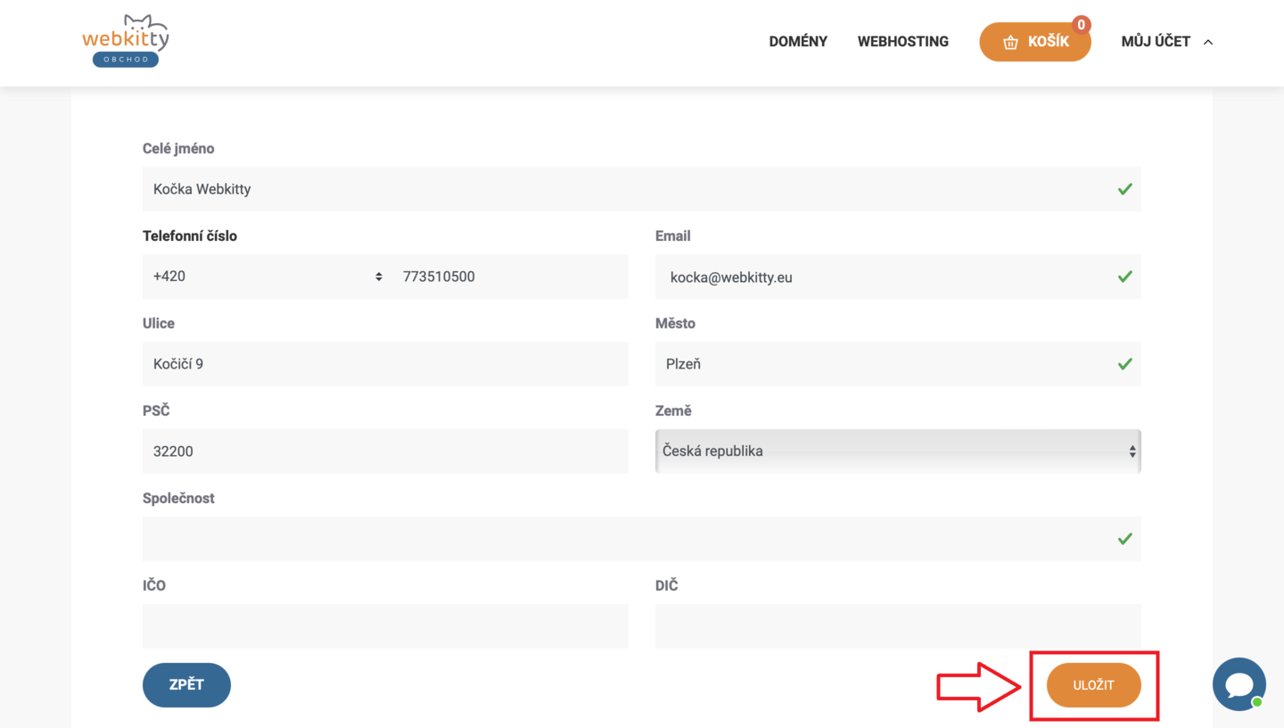This screenshot has height=728, width=1284.
Task: Focus the empty Společnost field
Action: 642,539
